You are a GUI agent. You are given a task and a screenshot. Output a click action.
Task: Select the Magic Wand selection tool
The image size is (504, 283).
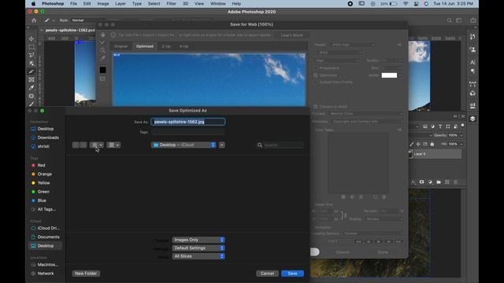[x=31, y=63]
